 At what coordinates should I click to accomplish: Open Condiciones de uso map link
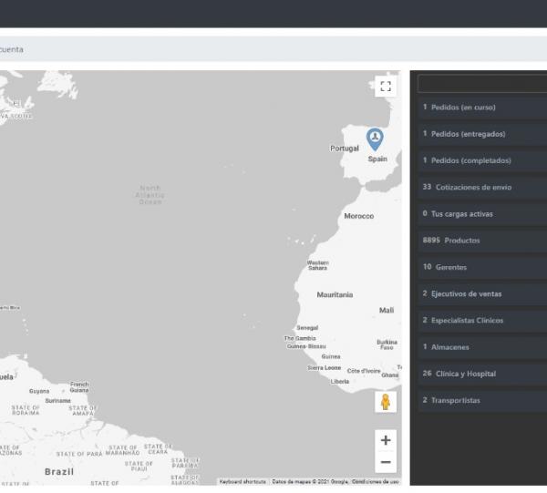376,481
